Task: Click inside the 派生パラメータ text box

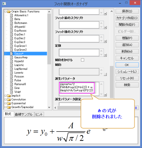Action: coord(79,89)
